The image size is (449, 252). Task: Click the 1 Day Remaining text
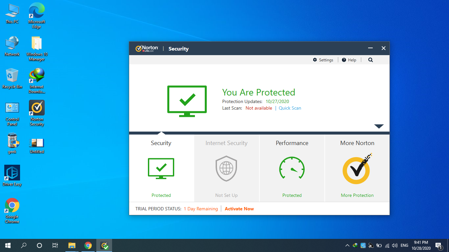201,209
